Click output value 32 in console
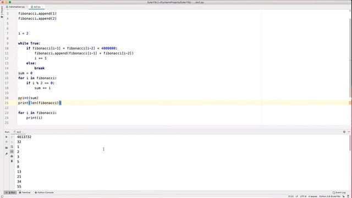This screenshot has width=352, height=198. 19,142
